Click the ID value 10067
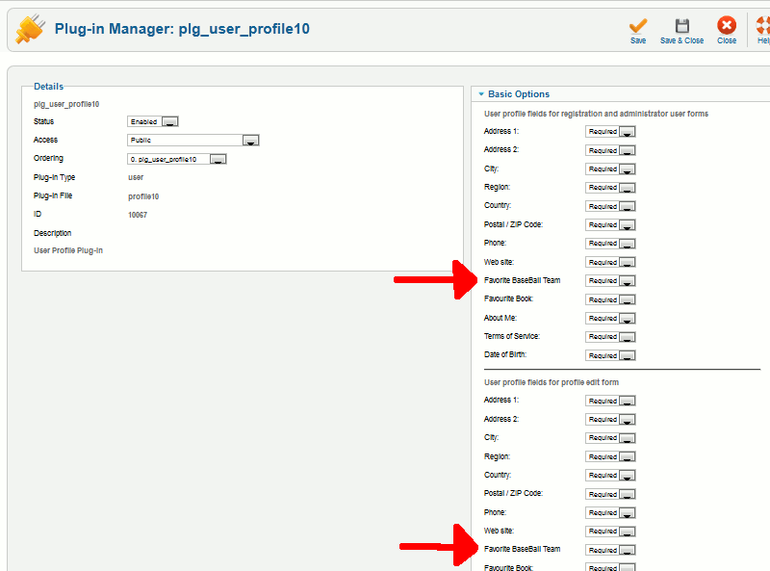Screen dimensions: 770x571 click(x=138, y=215)
